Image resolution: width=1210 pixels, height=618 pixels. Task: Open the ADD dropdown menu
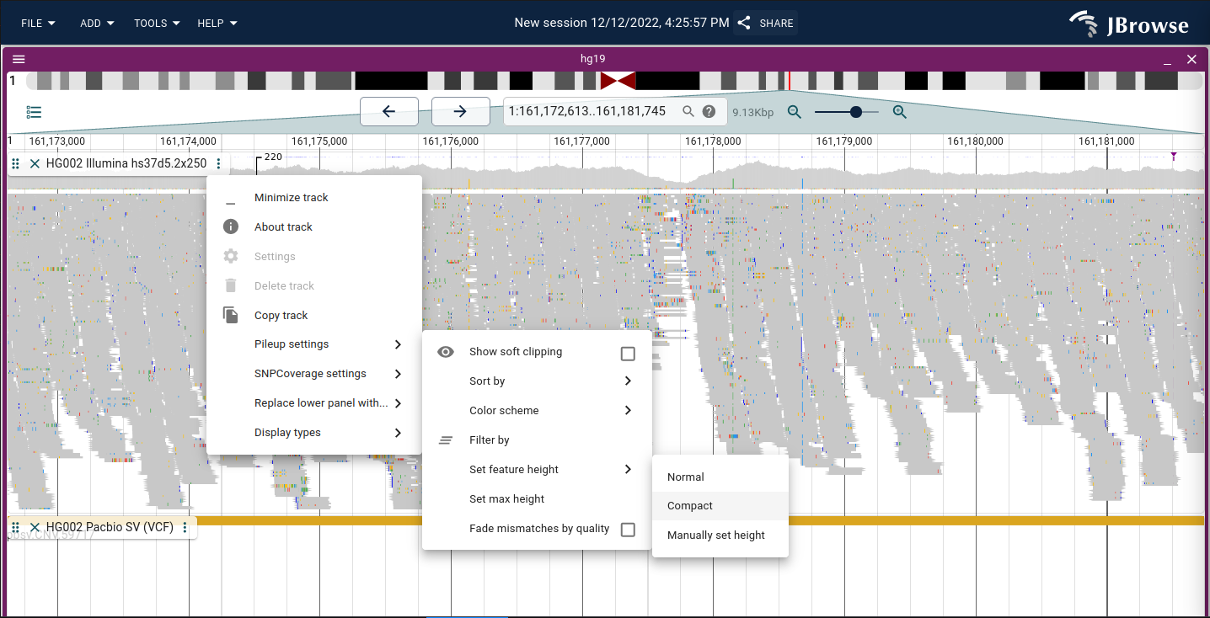[x=97, y=23]
